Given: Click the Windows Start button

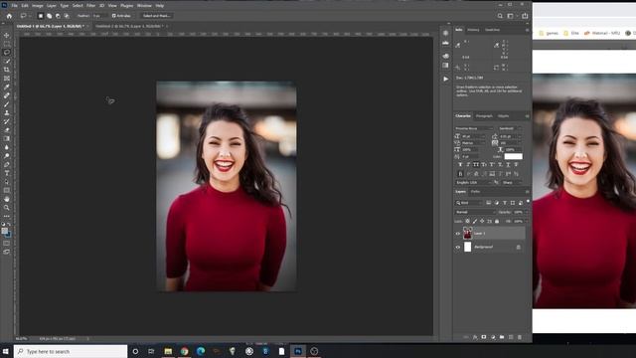Looking at the screenshot, I should (6, 351).
